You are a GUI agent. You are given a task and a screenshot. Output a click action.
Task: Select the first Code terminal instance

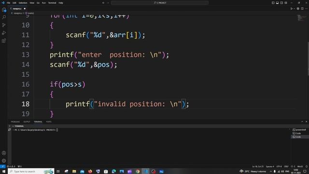(x=297, y=133)
